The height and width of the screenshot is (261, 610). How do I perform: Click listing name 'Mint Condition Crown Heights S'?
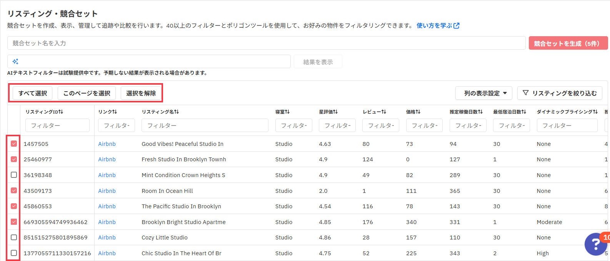point(183,175)
